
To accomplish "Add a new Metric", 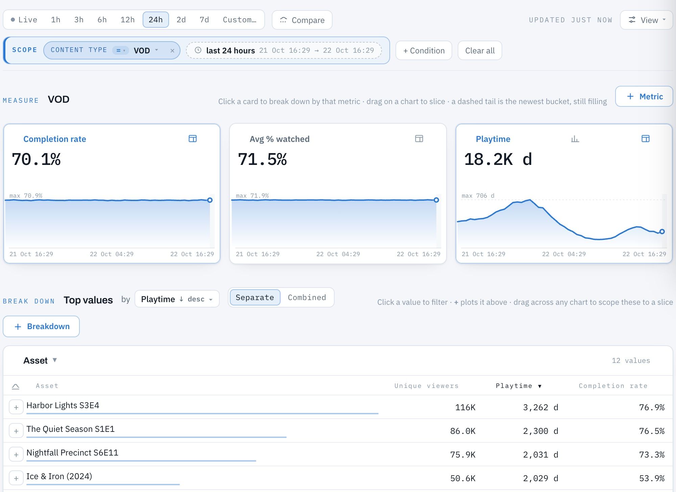I will tap(644, 96).
